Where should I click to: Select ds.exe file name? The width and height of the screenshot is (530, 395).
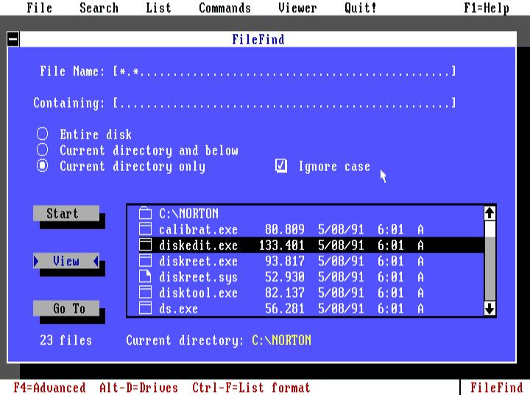tap(178, 309)
